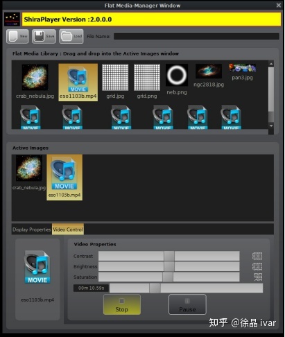Click the Save floppy disk button

[x=44, y=36]
